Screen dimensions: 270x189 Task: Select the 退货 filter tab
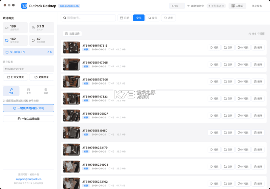(x=168, y=18)
